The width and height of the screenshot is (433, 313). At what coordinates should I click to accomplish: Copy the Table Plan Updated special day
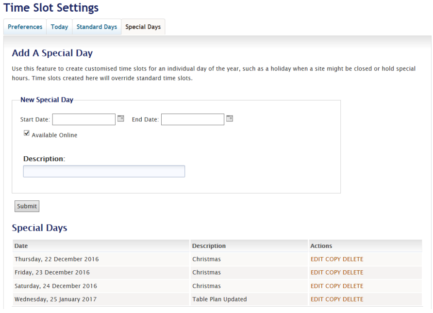pos(333,299)
